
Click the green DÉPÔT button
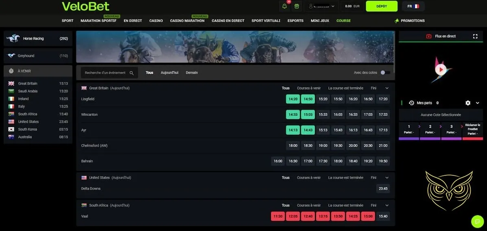click(x=381, y=6)
